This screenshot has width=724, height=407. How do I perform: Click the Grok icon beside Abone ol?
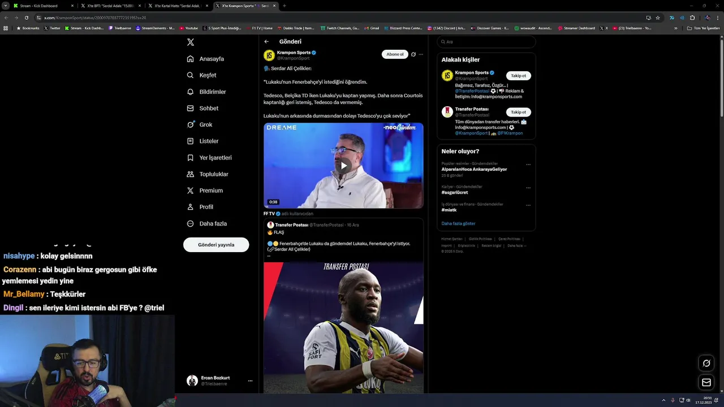click(x=413, y=54)
